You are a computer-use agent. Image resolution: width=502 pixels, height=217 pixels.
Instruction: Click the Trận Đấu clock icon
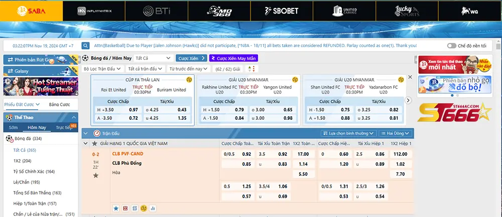[97, 133]
